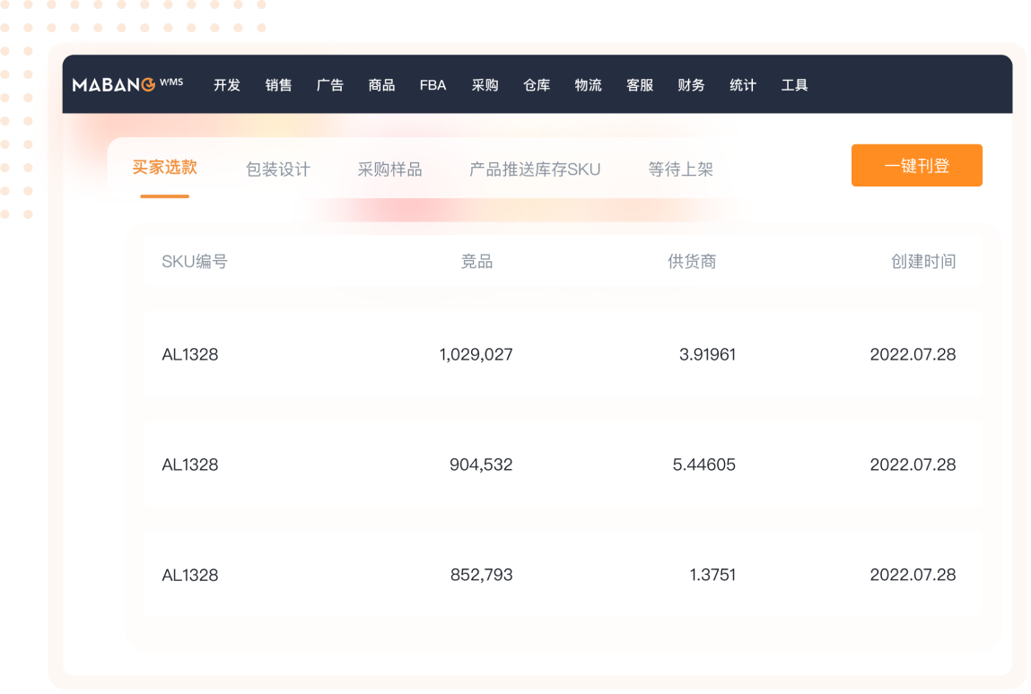Open the FBA menu

coord(432,85)
